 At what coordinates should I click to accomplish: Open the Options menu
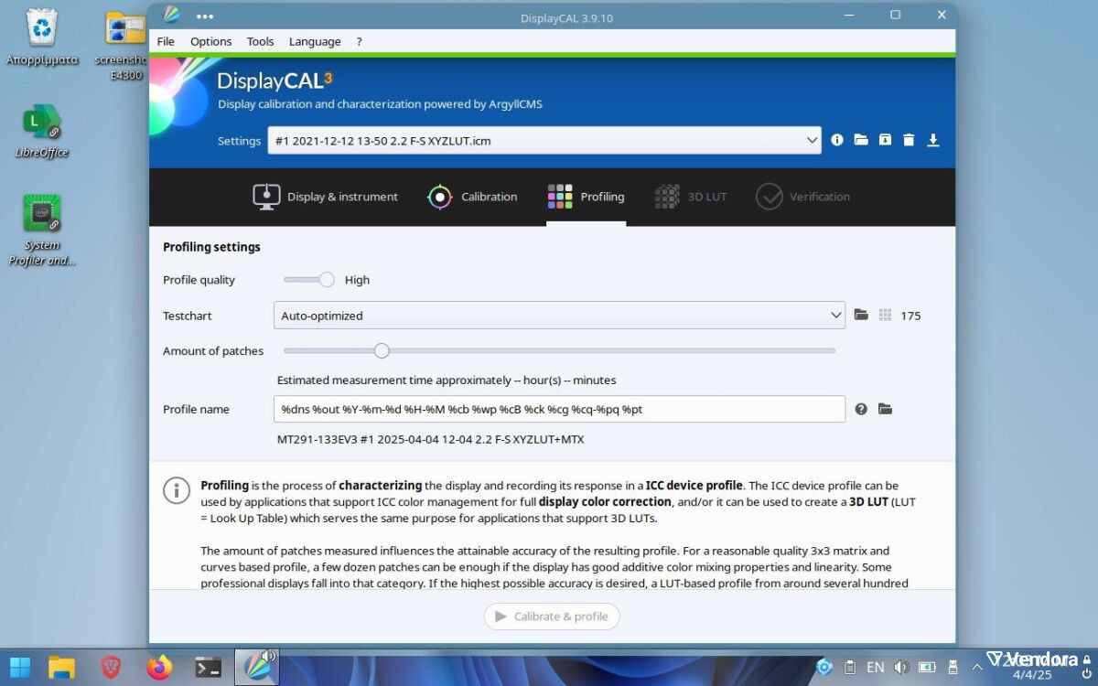coord(210,41)
